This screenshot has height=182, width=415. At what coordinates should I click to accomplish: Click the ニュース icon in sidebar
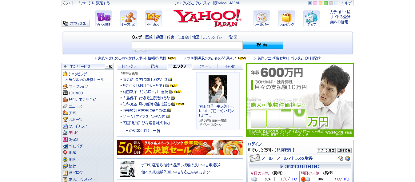65,106
